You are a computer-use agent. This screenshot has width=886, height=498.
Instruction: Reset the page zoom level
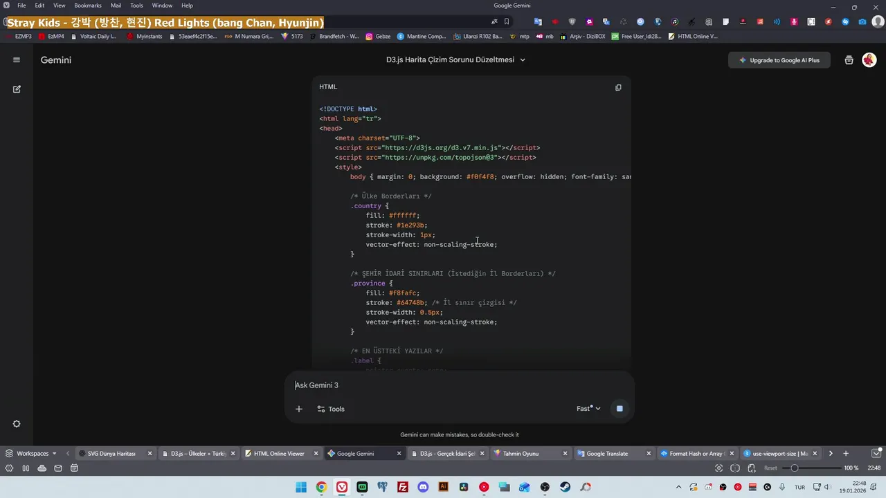[770, 468]
